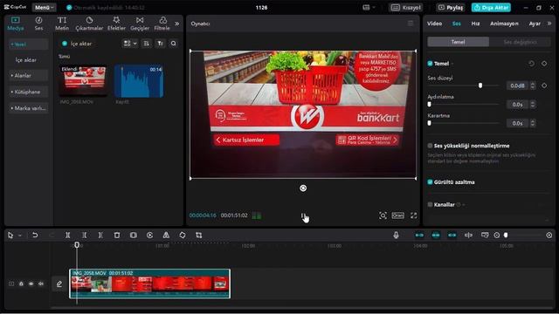The width and height of the screenshot is (559, 314).
Task: Click the zoom out timeline icon
Action: (x=497, y=235)
